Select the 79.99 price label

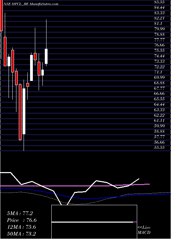point(159,29)
